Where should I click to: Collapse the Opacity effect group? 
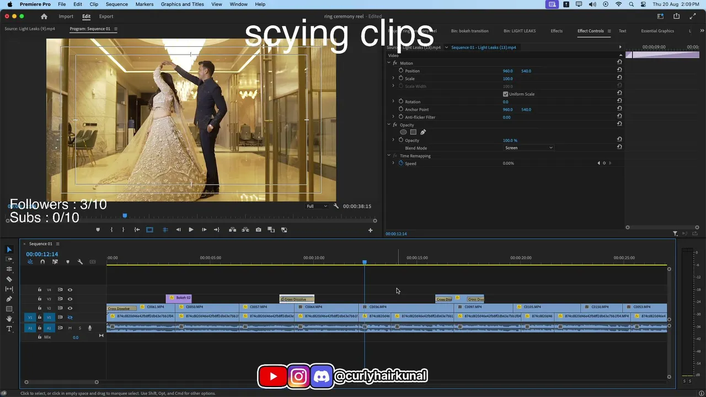[388, 125]
